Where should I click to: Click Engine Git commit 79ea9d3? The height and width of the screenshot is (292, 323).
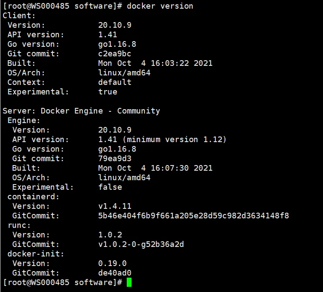point(115,159)
